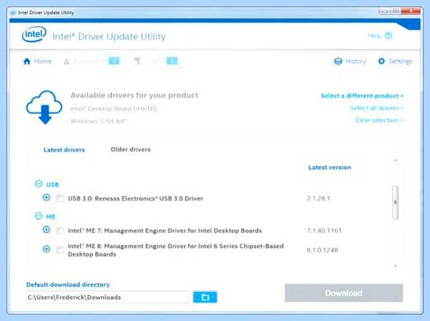
Task: Minimize the Intel Driver Update Utility window
Action: [x=385, y=11]
